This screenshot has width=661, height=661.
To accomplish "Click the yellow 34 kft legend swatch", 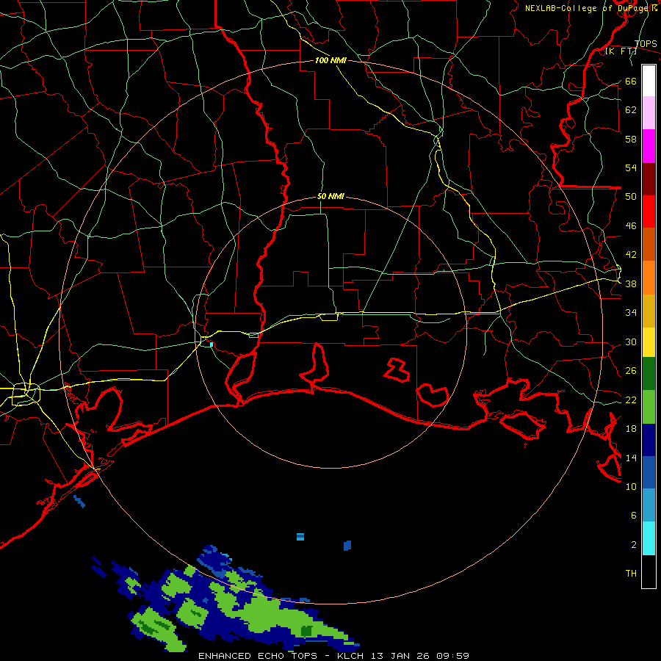I will pyautogui.click(x=649, y=342).
